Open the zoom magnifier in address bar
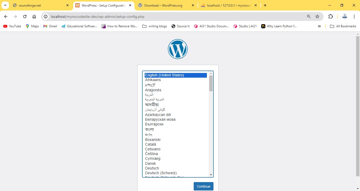Screen dimensions: 360x191 [309, 17]
